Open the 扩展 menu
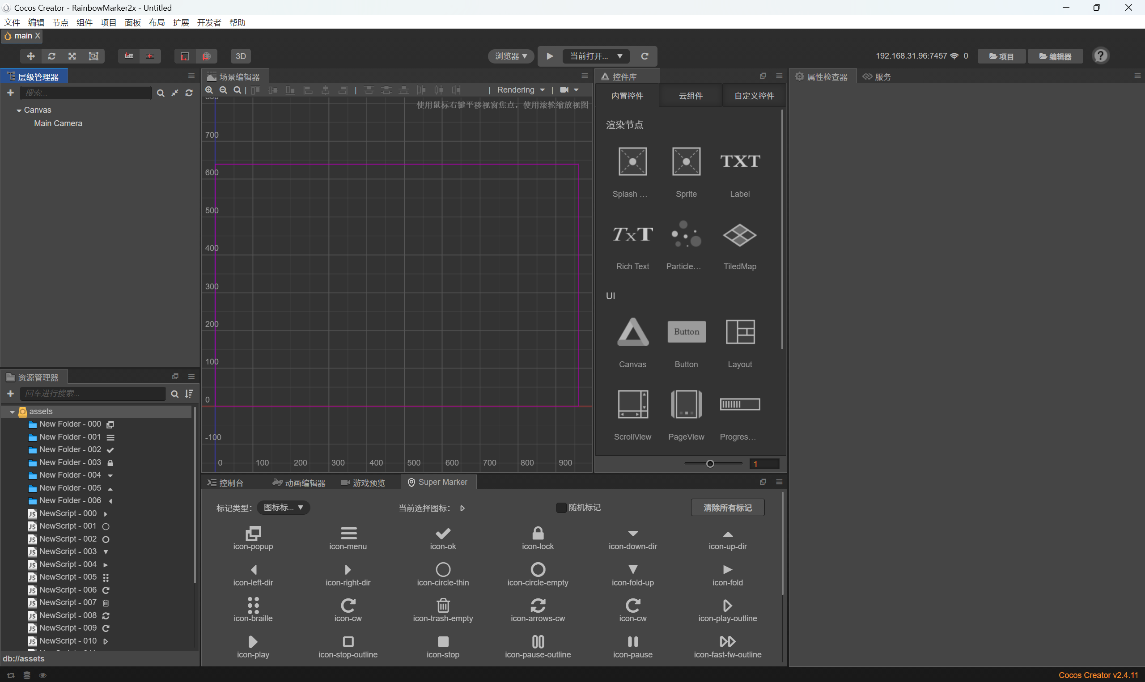This screenshot has width=1145, height=682. tap(181, 22)
